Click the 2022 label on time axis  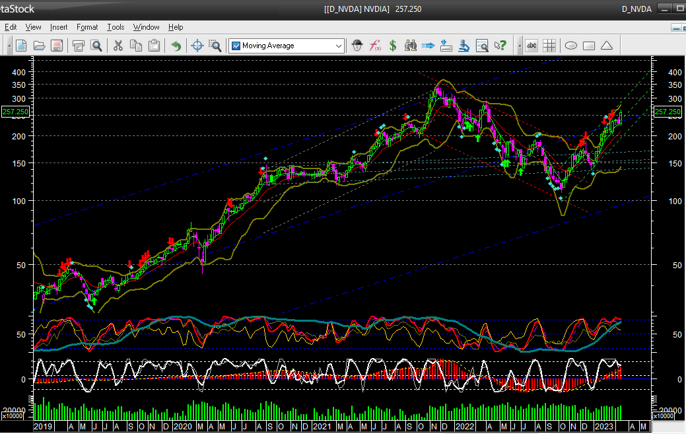(466, 427)
